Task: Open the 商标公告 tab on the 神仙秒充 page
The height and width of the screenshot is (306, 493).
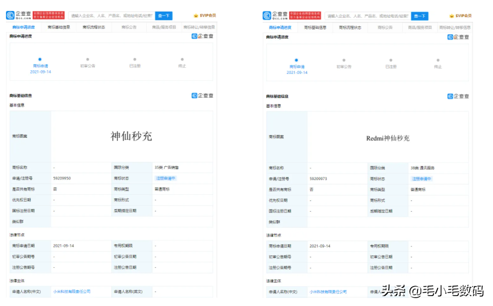Action: [x=129, y=27]
